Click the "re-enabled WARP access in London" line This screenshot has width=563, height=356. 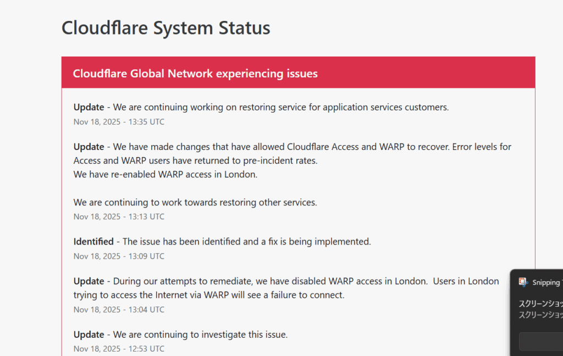pyautogui.click(x=165, y=175)
